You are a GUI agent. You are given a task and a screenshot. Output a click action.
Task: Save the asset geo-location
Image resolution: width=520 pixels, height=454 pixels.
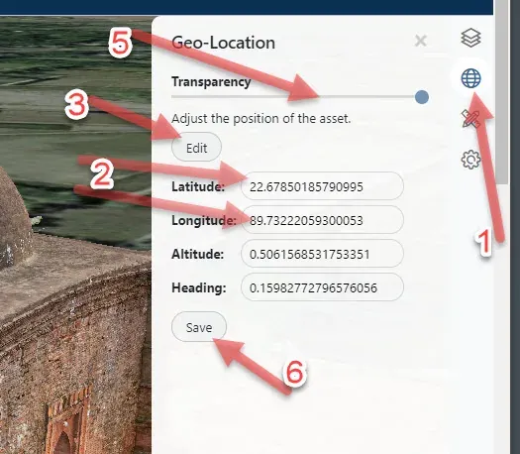pyautogui.click(x=199, y=327)
